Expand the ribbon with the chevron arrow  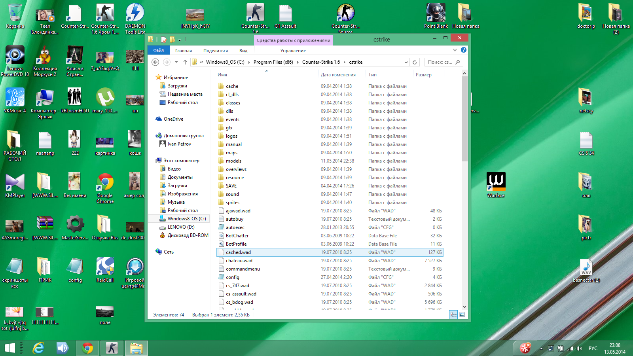point(455,50)
